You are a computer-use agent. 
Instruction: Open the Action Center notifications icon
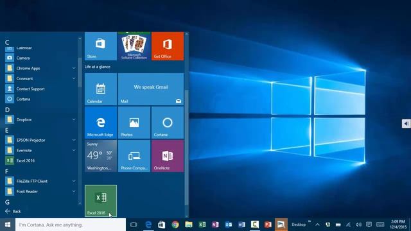pyautogui.click(x=369, y=225)
